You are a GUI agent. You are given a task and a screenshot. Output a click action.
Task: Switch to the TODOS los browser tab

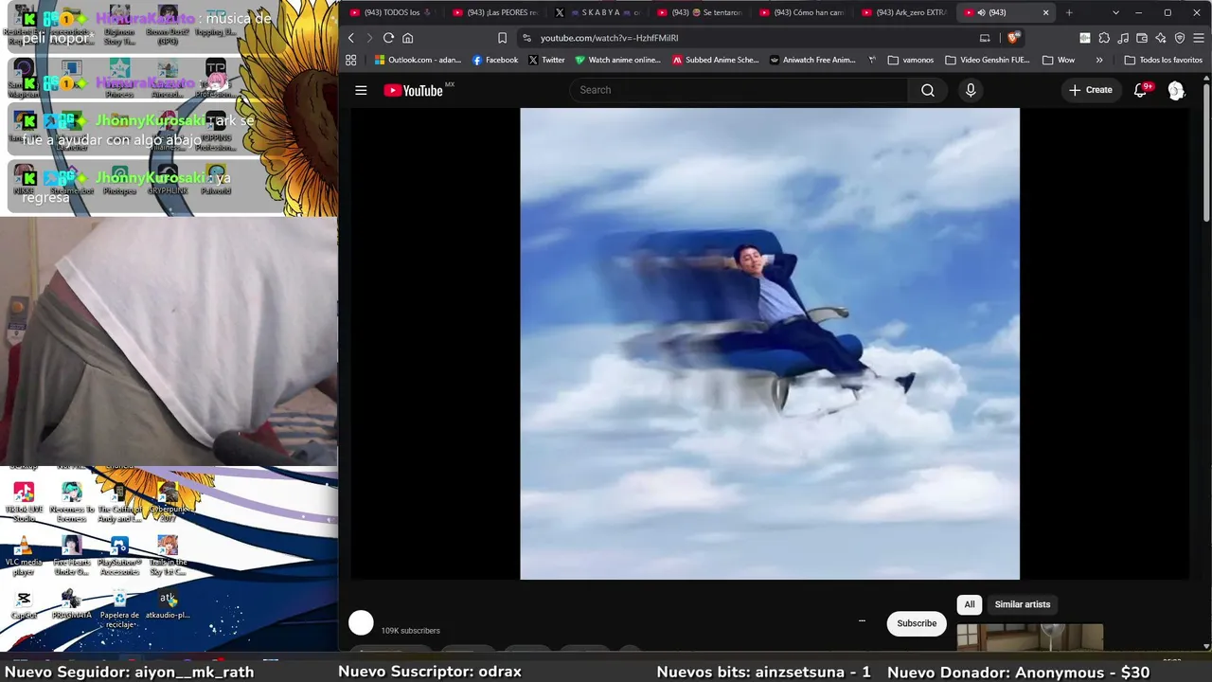pos(391,12)
